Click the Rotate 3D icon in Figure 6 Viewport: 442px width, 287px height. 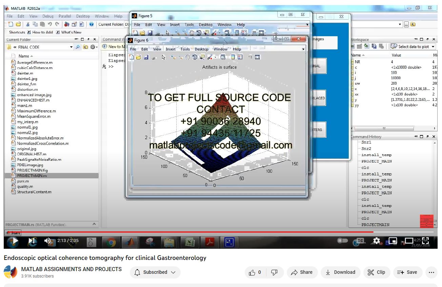pyautogui.click(x=195, y=57)
